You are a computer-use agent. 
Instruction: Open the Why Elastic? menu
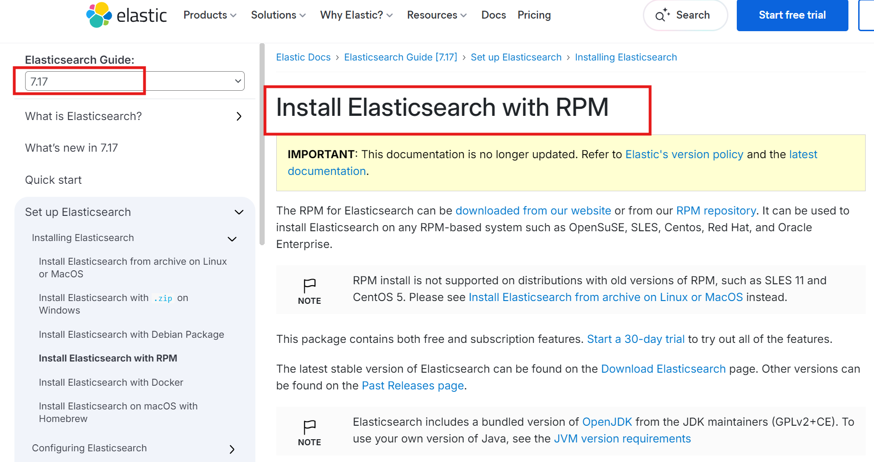(x=356, y=15)
